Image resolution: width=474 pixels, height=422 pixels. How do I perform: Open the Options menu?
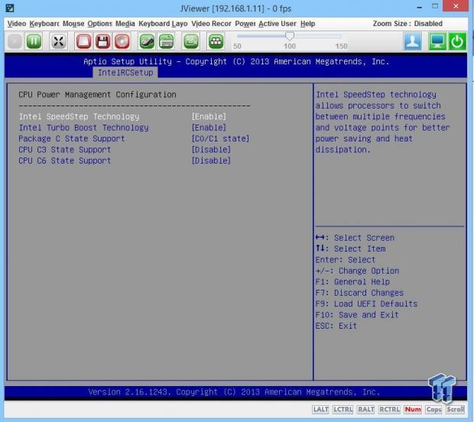click(x=99, y=24)
